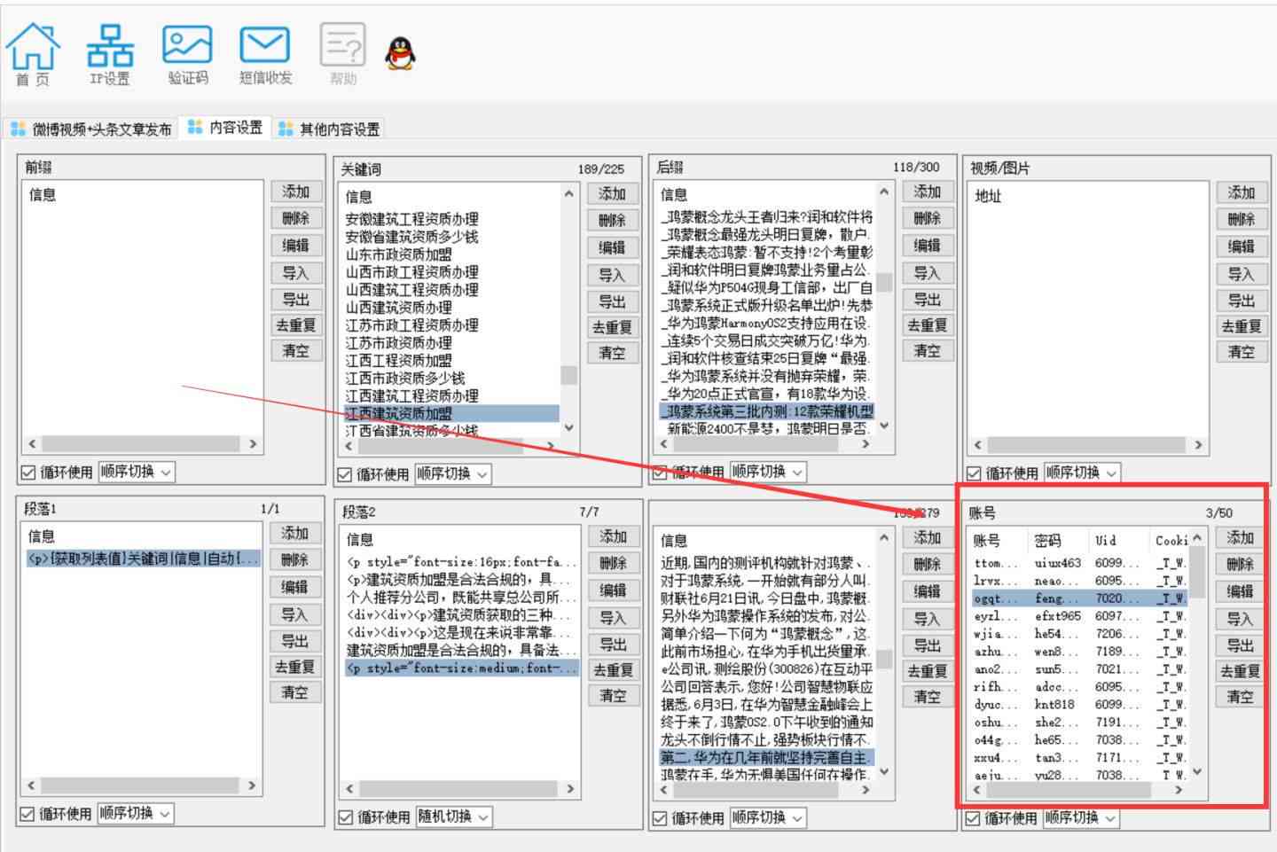Select paragraph row 第二,华为在几年前就坚持完善自主
The height and width of the screenshot is (852, 1277).
click(x=767, y=757)
